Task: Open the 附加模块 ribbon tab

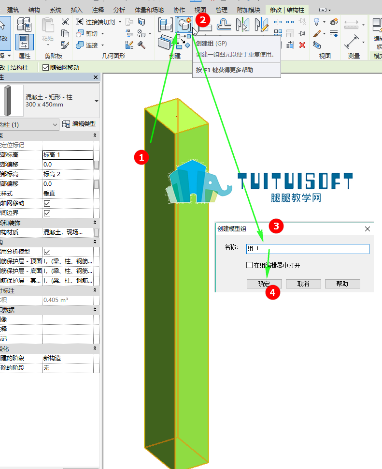Action: tap(249, 10)
